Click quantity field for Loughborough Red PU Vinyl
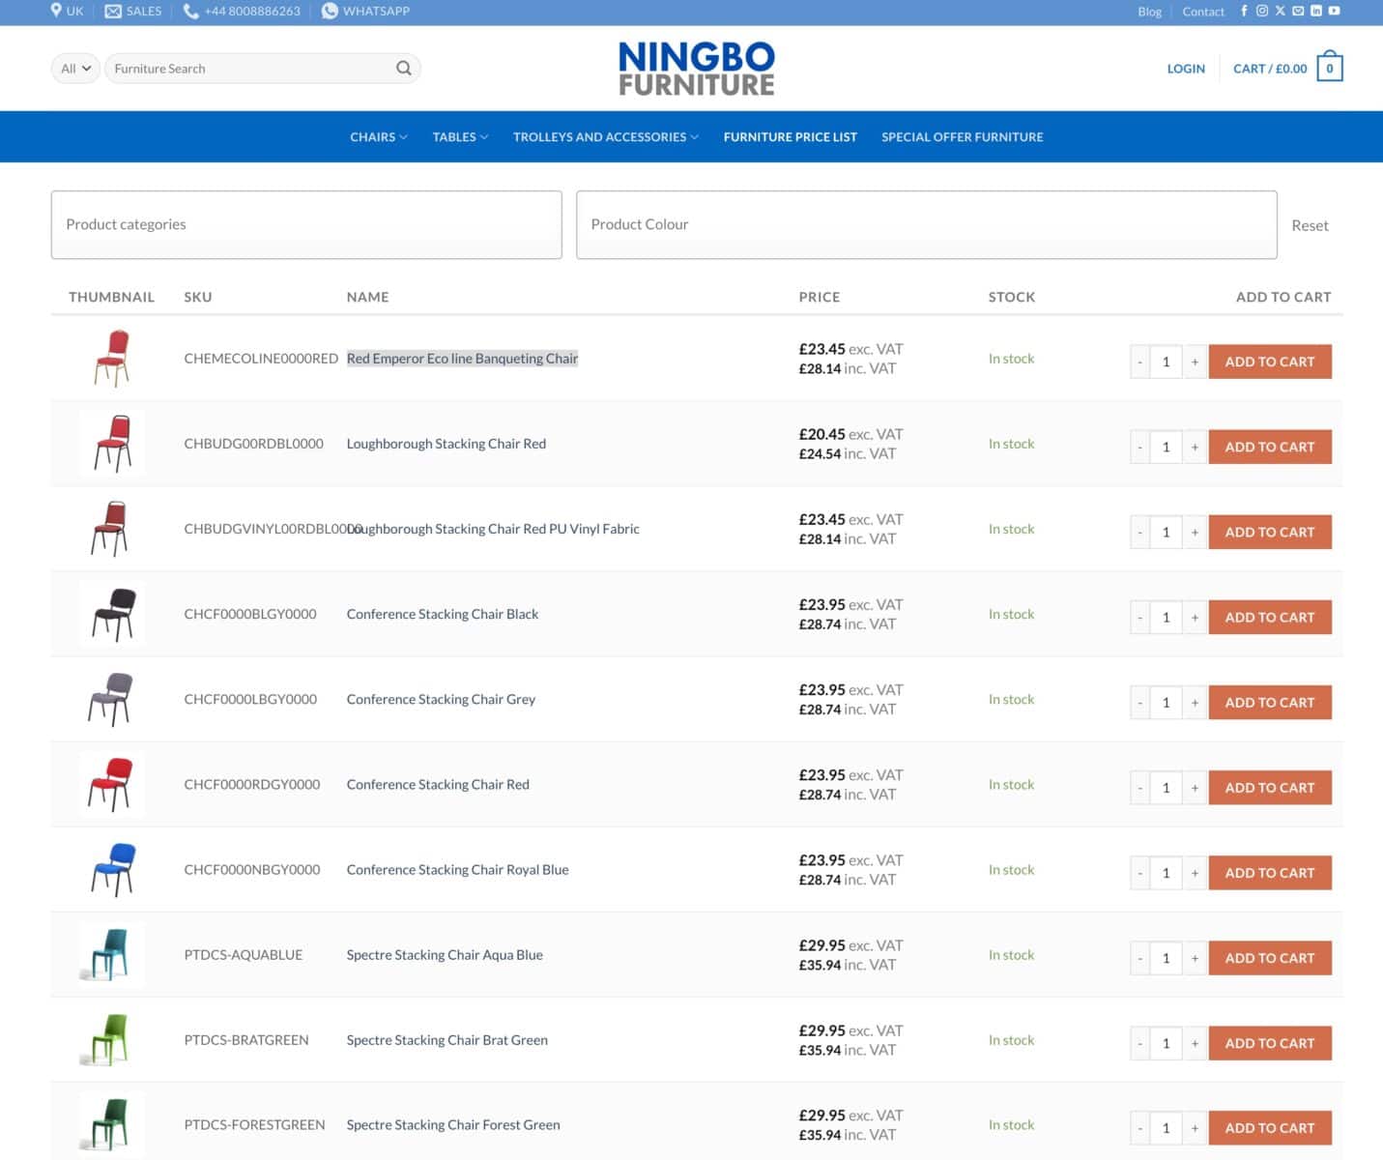The image size is (1383, 1160). 1167,532
